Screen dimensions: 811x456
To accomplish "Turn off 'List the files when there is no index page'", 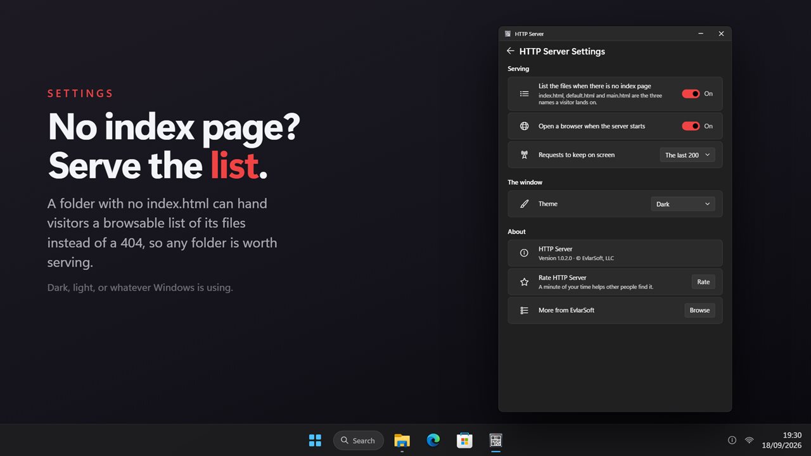I will coord(691,94).
